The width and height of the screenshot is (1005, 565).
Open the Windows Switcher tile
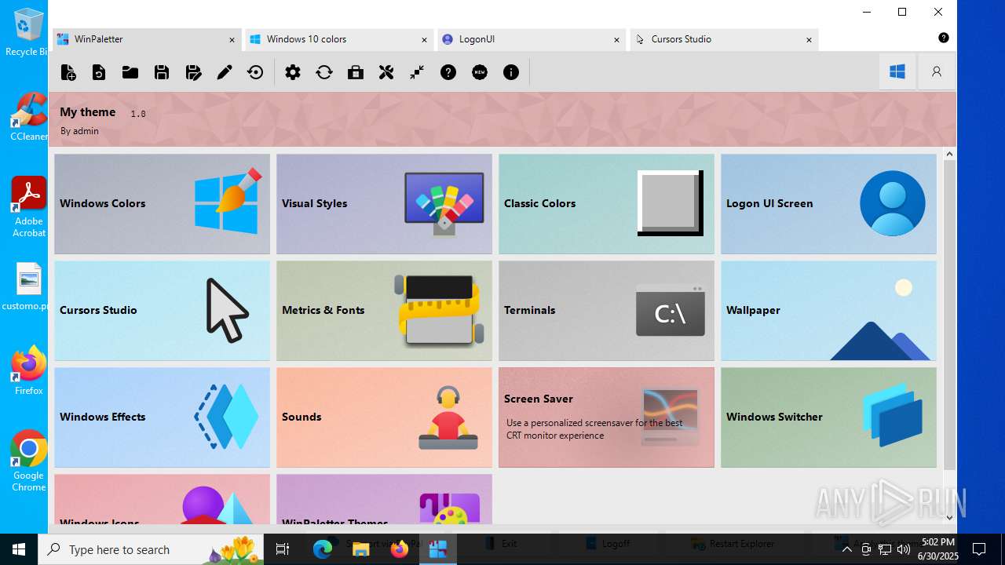(828, 417)
